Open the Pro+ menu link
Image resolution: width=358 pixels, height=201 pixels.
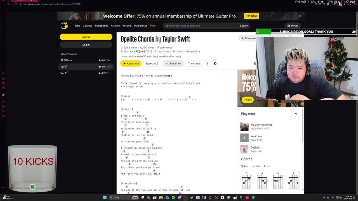tap(153, 26)
